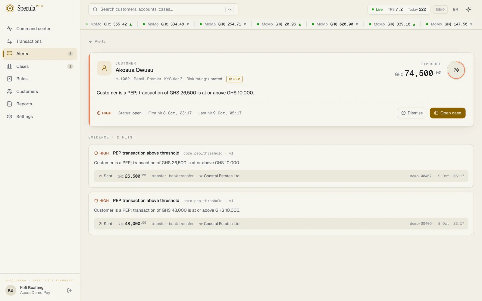Click the Today 222 counter
The image size is (482, 301).
tap(417, 9)
